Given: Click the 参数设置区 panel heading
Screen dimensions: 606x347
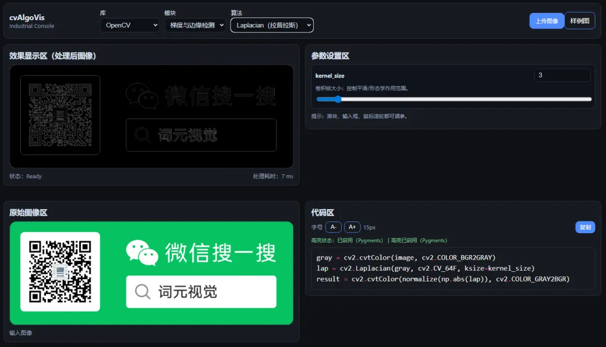Looking at the screenshot, I should (x=330, y=56).
